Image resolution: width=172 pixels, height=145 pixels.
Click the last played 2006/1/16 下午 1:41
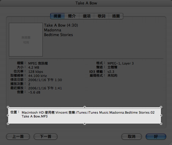pos(45,88)
